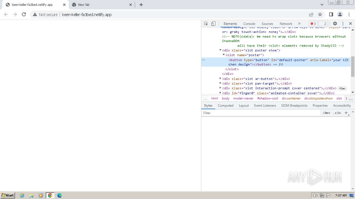Click the Not secure site info indicator
Viewport: 355px width, 199px height.
point(45,14)
